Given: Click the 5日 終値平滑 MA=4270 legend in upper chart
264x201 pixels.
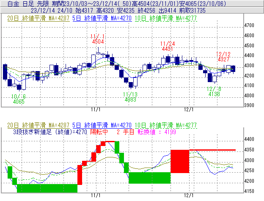Looking at the screenshot, I should (102, 18).
